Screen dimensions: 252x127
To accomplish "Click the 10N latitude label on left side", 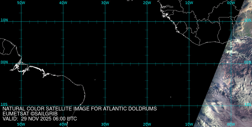I will click(x=4, y=20).
